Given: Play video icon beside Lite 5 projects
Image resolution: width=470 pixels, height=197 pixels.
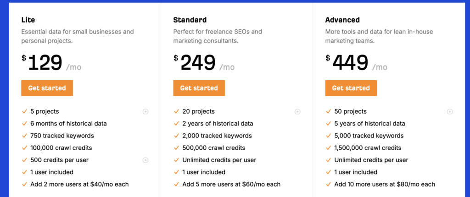Looking at the screenshot, I should [x=145, y=112].
